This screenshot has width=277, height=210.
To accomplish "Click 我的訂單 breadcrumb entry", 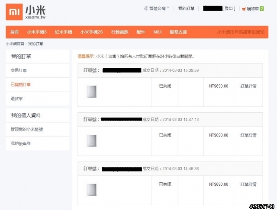I will tap(35, 44).
